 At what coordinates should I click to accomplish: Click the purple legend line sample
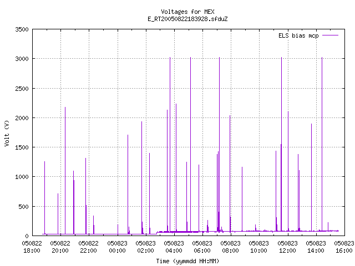(x=330, y=35)
